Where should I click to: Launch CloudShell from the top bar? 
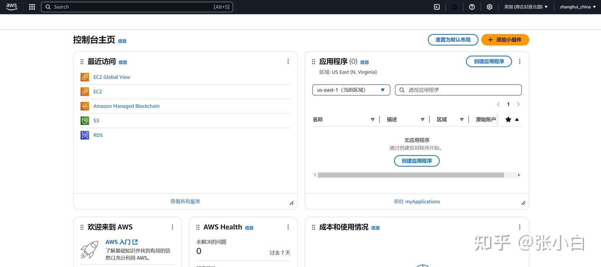pos(437,7)
